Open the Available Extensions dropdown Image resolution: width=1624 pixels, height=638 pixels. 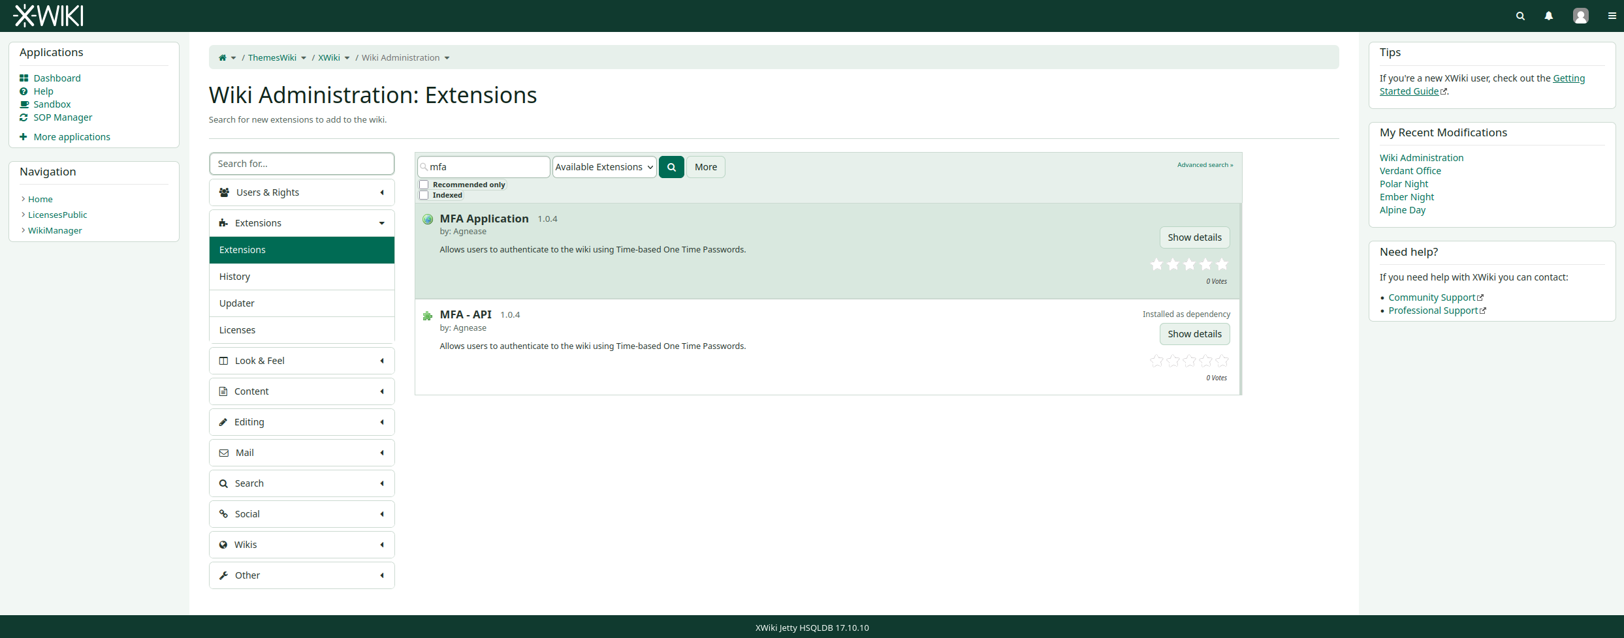(604, 167)
